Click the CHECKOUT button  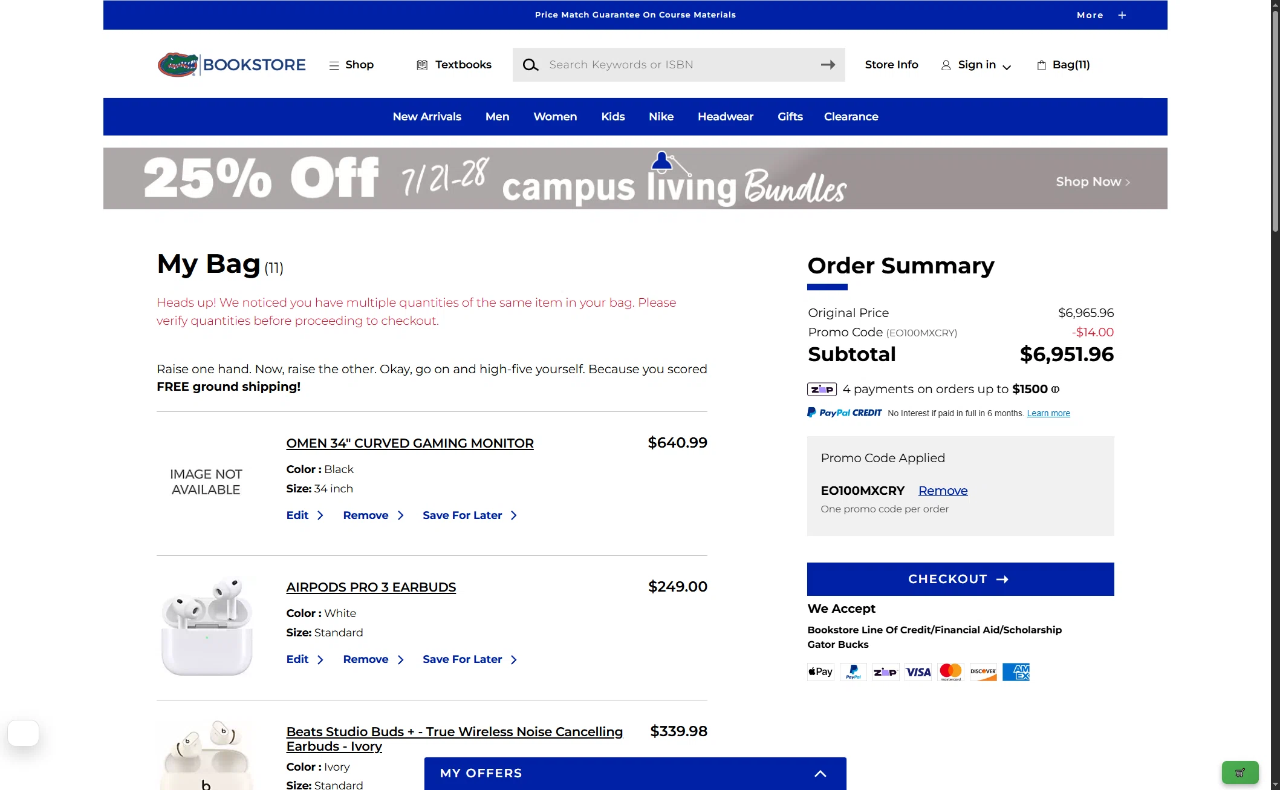coord(960,579)
